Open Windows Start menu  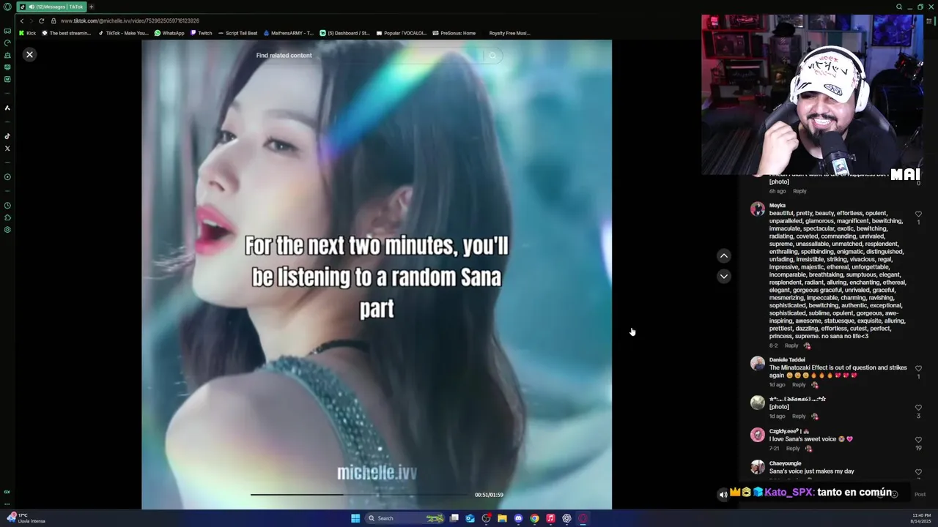355,518
